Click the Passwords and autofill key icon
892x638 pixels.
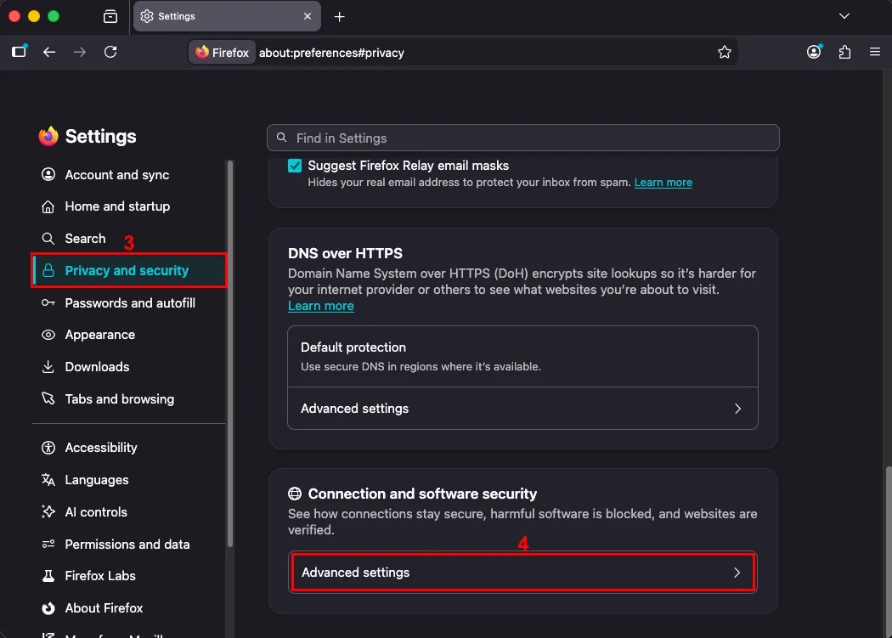[48, 302]
